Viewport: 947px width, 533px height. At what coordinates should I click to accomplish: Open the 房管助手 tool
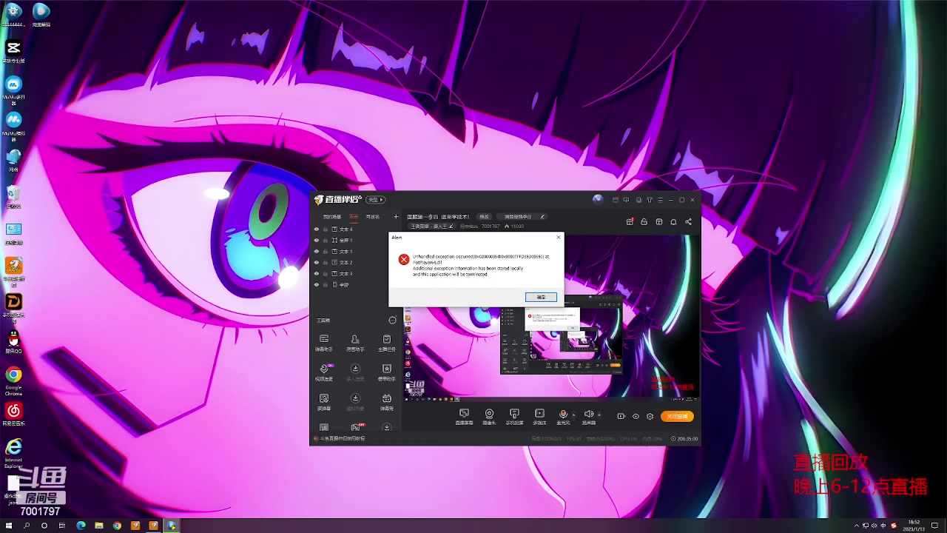[355, 342]
